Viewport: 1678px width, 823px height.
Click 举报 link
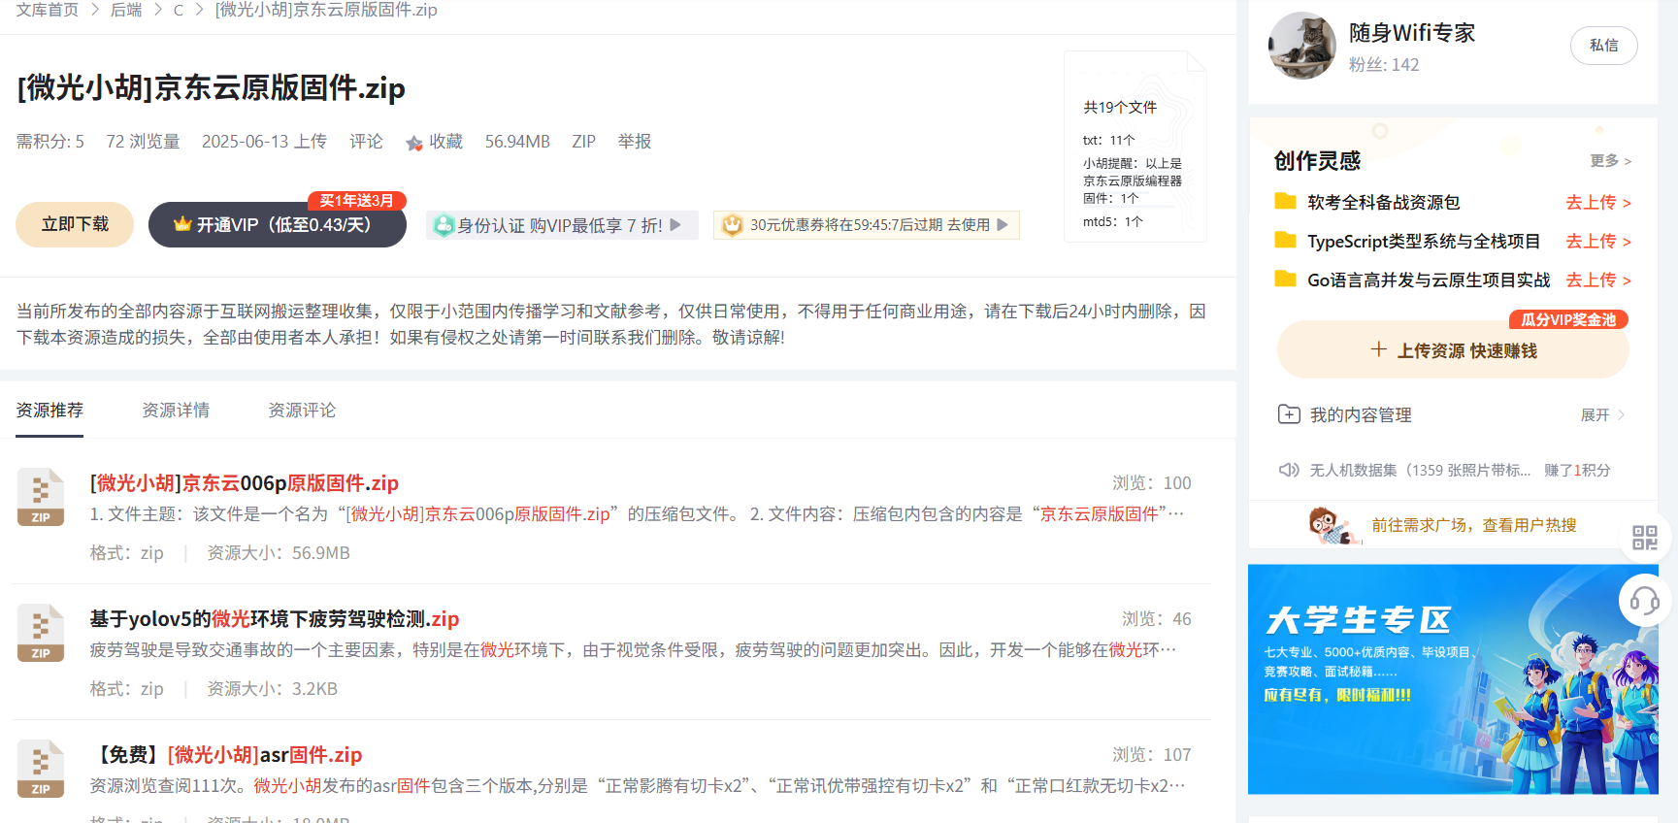635,142
